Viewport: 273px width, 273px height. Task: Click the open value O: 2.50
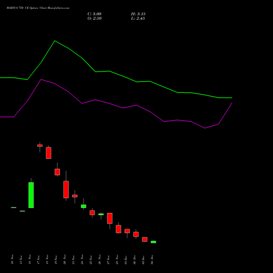coord(94,19)
